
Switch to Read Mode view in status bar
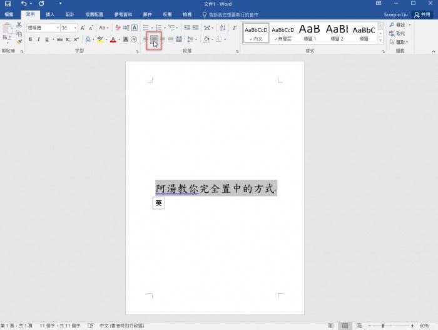coord(331,326)
